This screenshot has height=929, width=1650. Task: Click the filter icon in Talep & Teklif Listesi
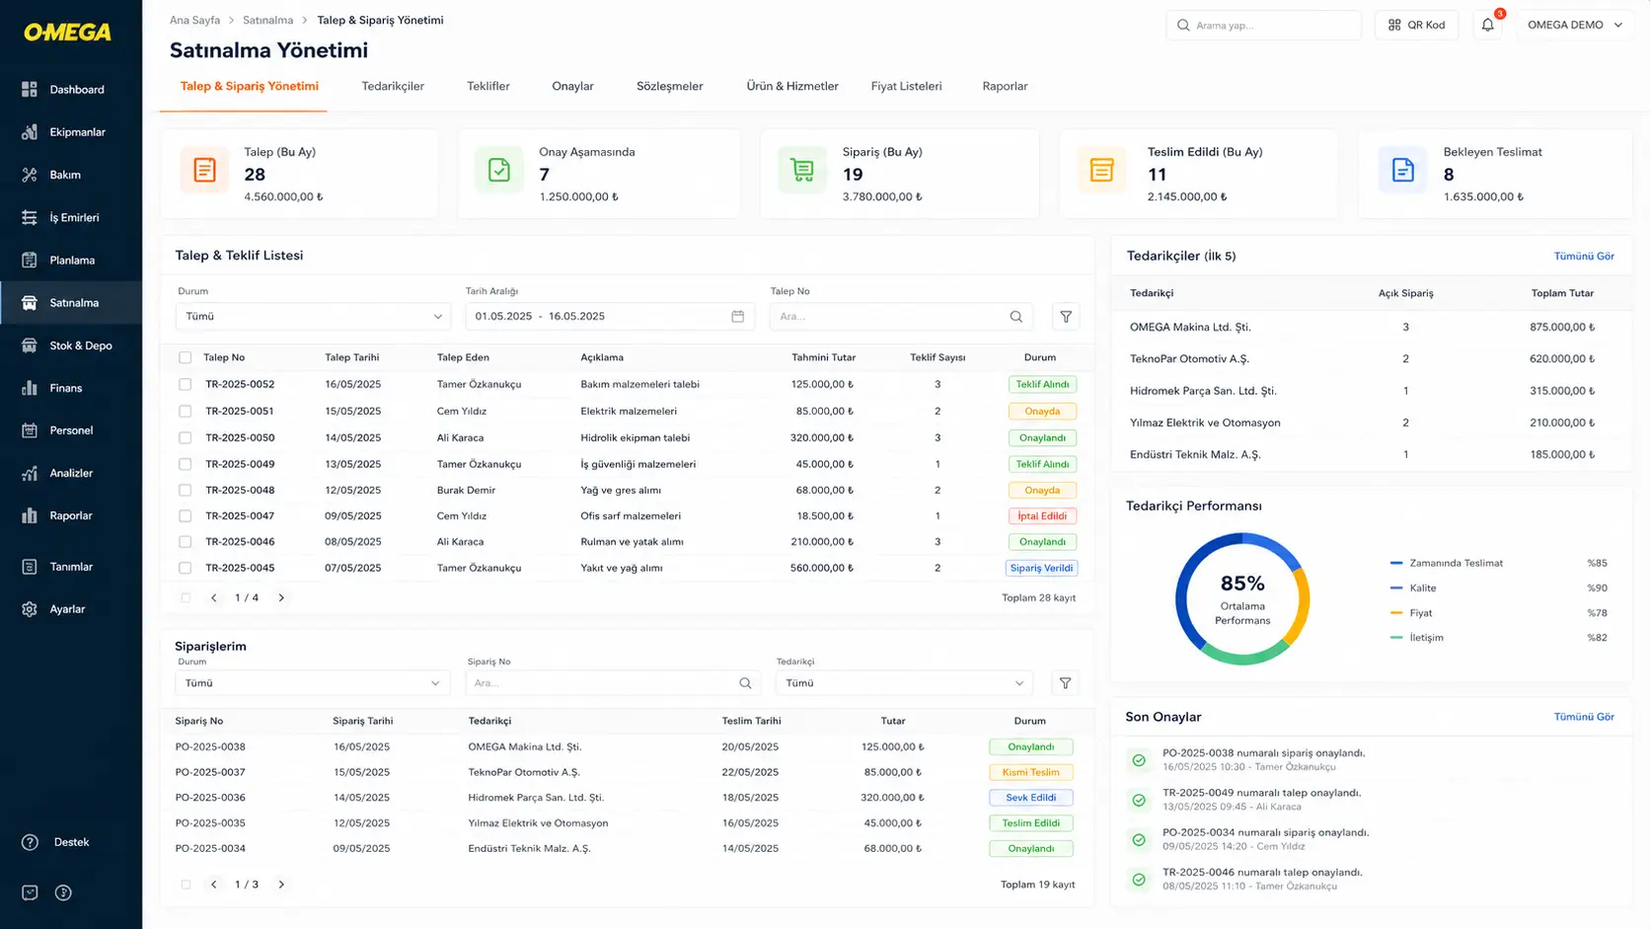click(1066, 317)
